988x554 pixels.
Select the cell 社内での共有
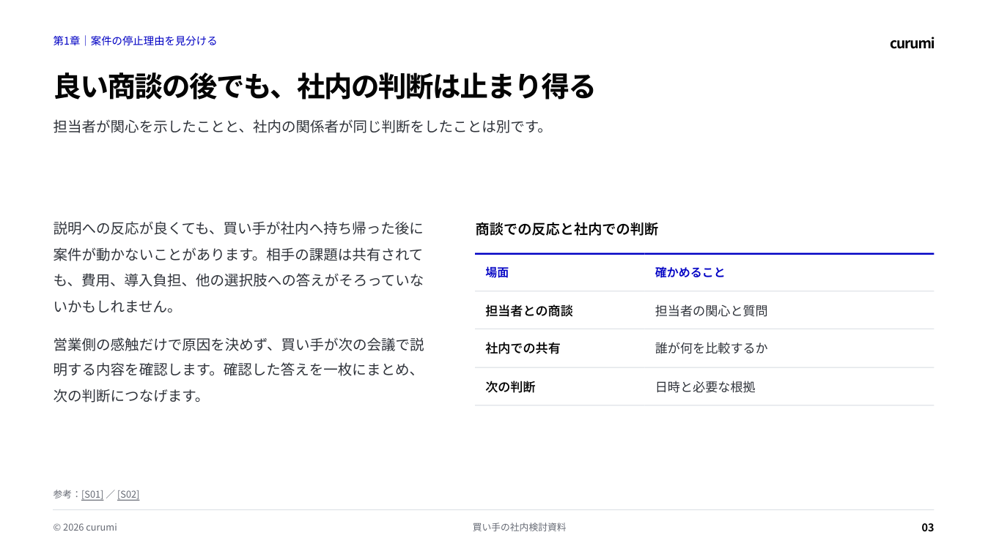523,348
